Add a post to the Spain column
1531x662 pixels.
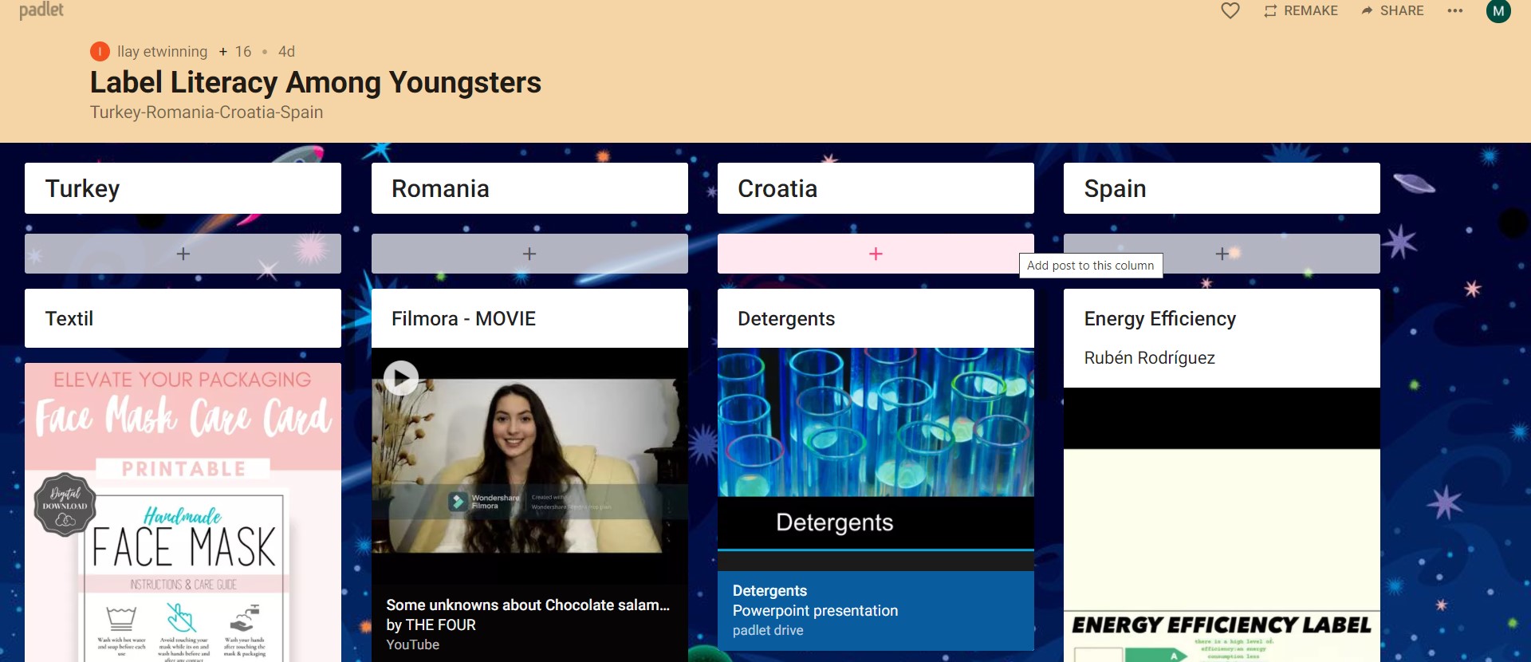coord(1222,254)
